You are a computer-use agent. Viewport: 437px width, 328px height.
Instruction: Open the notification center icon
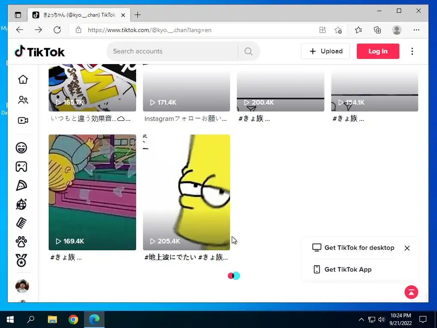tap(423, 319)
